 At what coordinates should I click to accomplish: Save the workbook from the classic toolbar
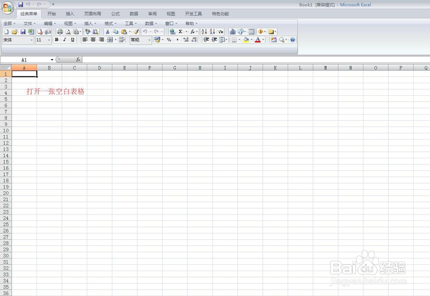[23, 32]
